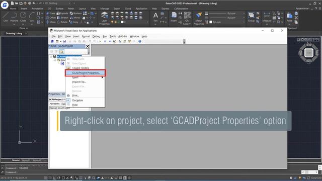Click the VBA help question-mark icon
This screenshot has height=181, width=322.
tap(140, 41)
